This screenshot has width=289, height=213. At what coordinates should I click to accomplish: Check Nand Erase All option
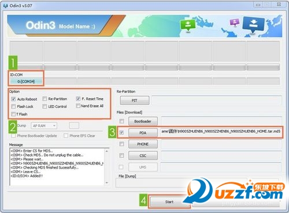[78, 106]
